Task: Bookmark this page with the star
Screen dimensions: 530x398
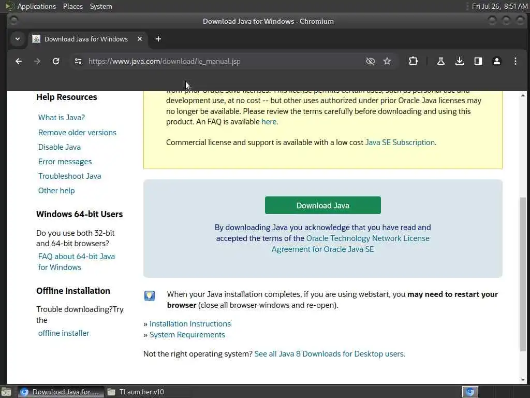Action: tap(387, 61)
